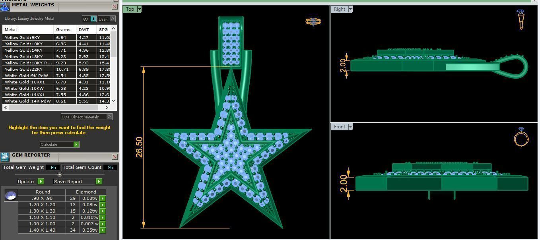The height and width of the screenshot is (240, 540).
Task: Select the Top viewport label
Action: (x=130, y=9)
